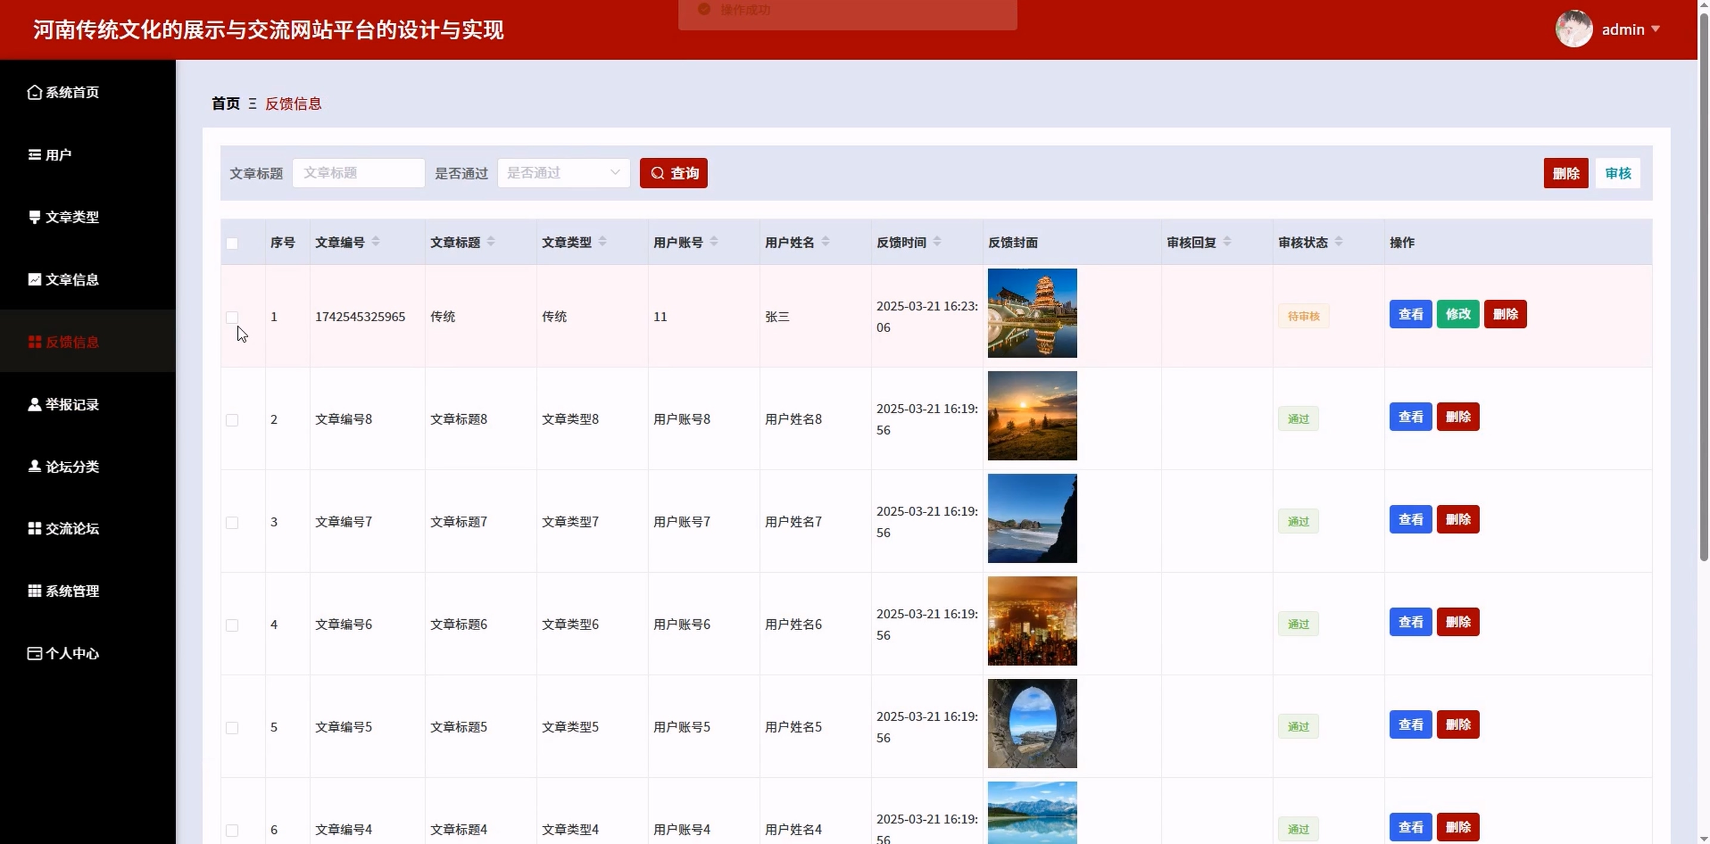Click the 查询 search button
Screen dimensions: 1710x844
673,173
